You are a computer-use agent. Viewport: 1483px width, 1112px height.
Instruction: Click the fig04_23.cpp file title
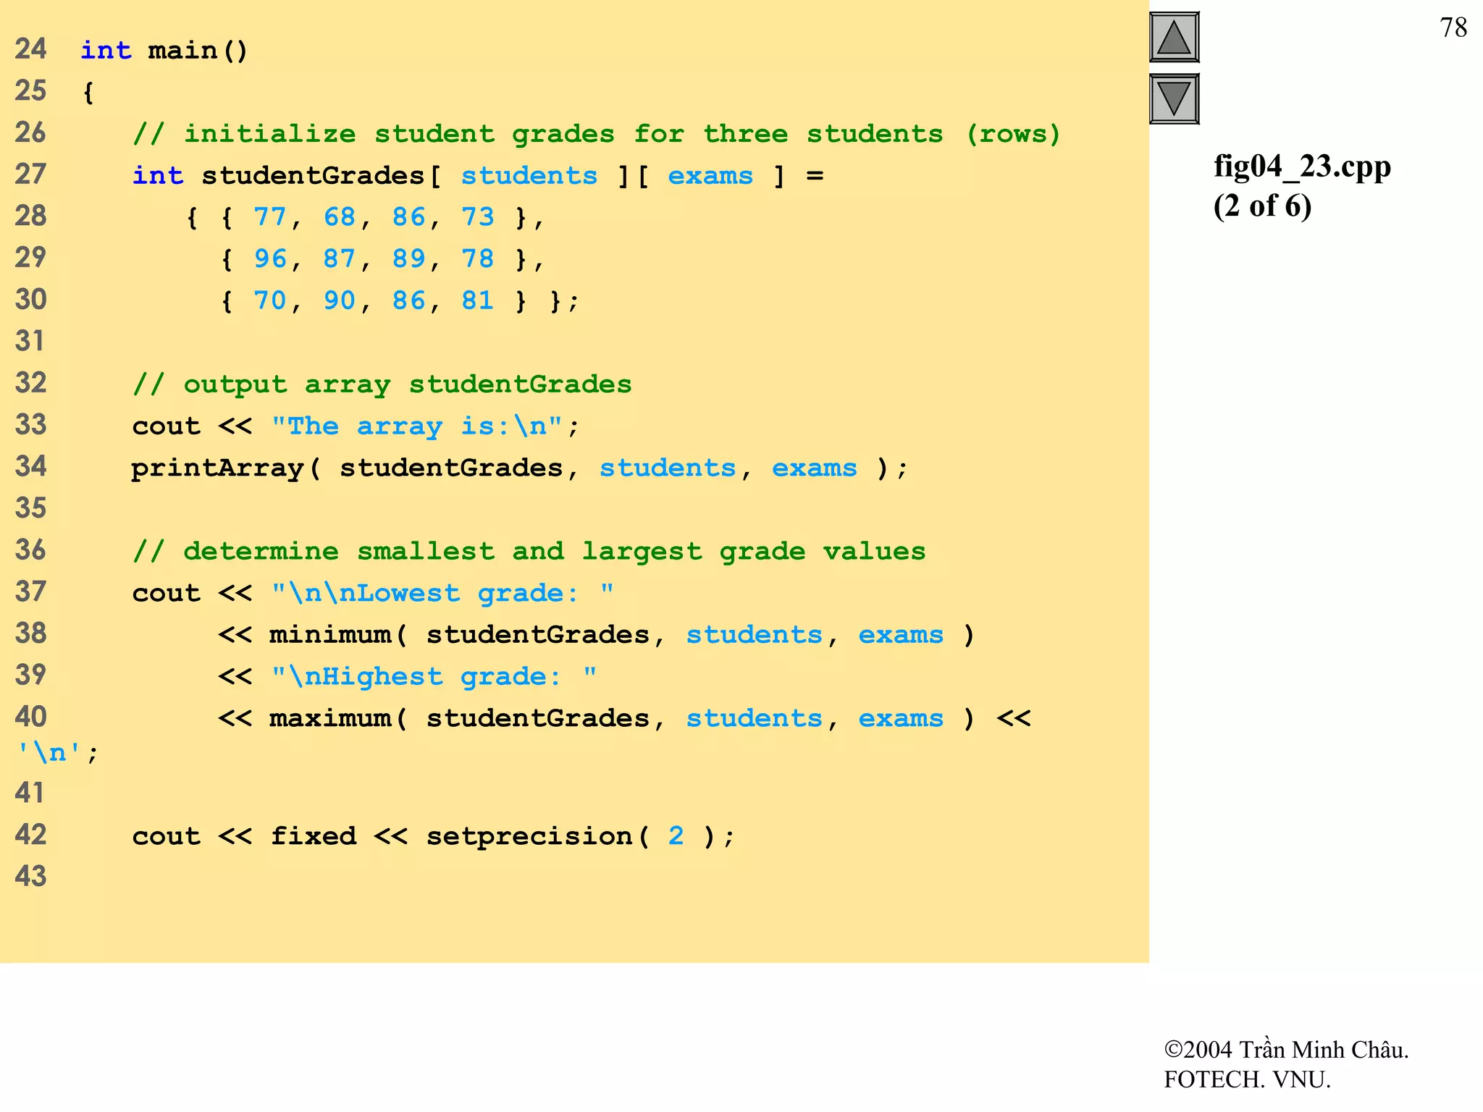(x=1302, y=167)
